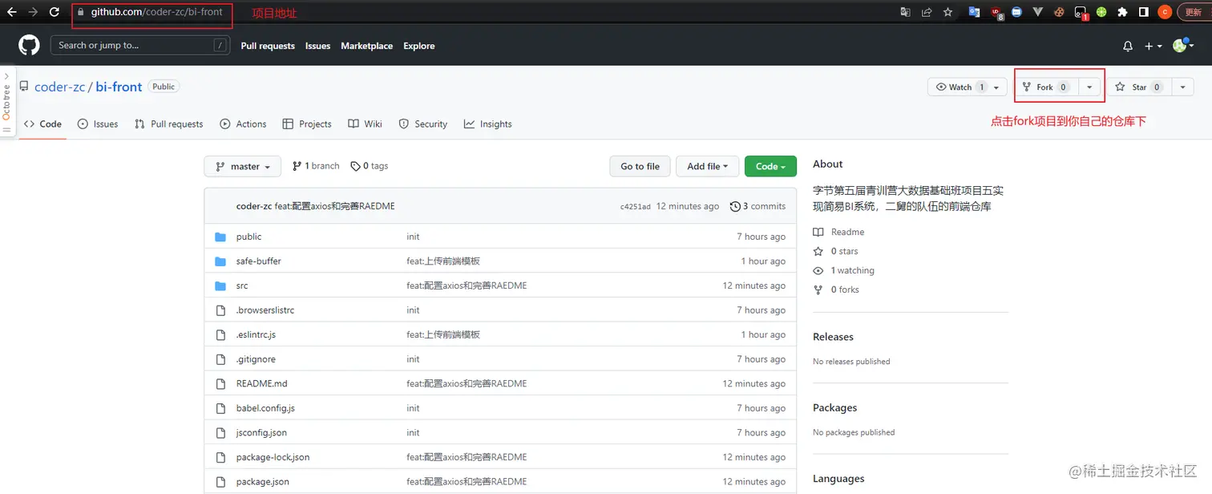Viewport: 1212px width, 494px height.
Task: Bookmark this page with the star icon
Action: (x=948, y=12)
